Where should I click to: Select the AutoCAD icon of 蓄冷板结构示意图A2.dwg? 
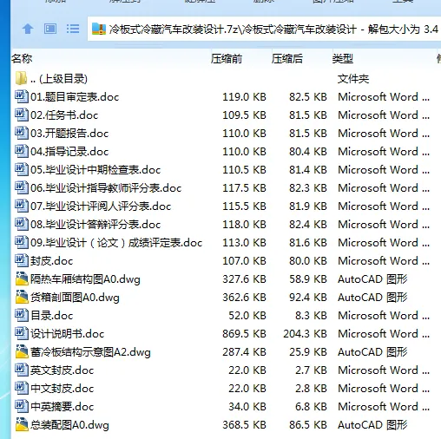(22, 351)
